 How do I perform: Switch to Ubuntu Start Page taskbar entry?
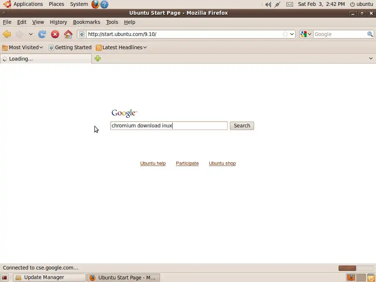(x=123, y=278)
